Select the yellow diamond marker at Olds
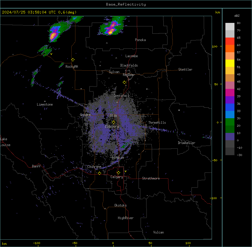 [113, 122]
